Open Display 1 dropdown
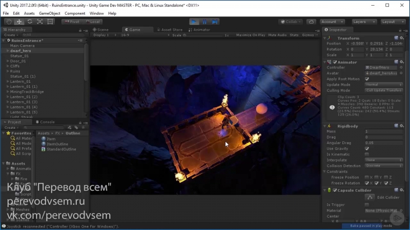The image size is (410, 230). tap(105, 35)
